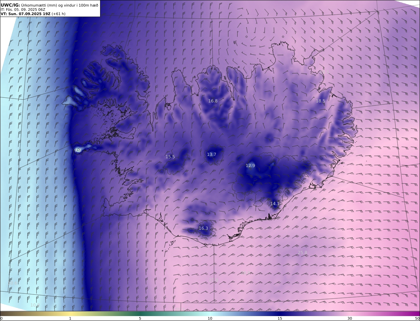Click the colorbar tick label '10'
Image resolution: width=420 pixels, height=321 pixels.
point(210,318)
